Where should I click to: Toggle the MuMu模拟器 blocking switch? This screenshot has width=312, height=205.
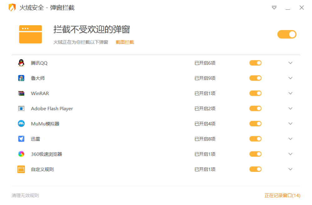256,124
